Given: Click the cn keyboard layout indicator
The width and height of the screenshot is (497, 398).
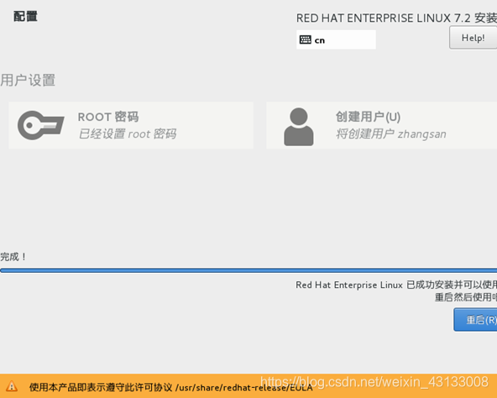Looking at the screenshot, I should tap(336, 39).
